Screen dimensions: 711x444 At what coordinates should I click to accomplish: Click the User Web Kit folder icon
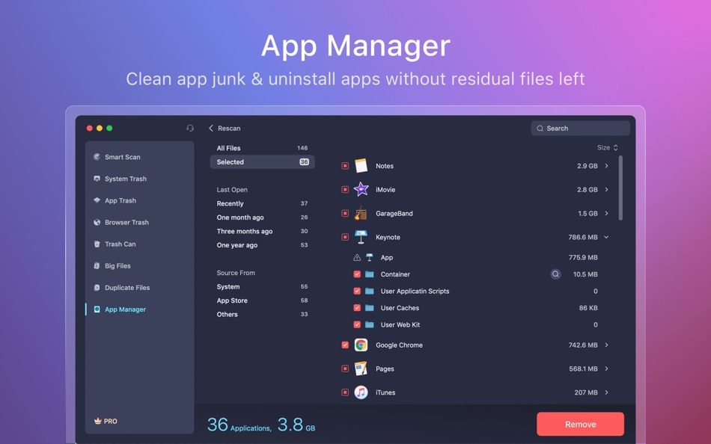click(x=370, y=324)
